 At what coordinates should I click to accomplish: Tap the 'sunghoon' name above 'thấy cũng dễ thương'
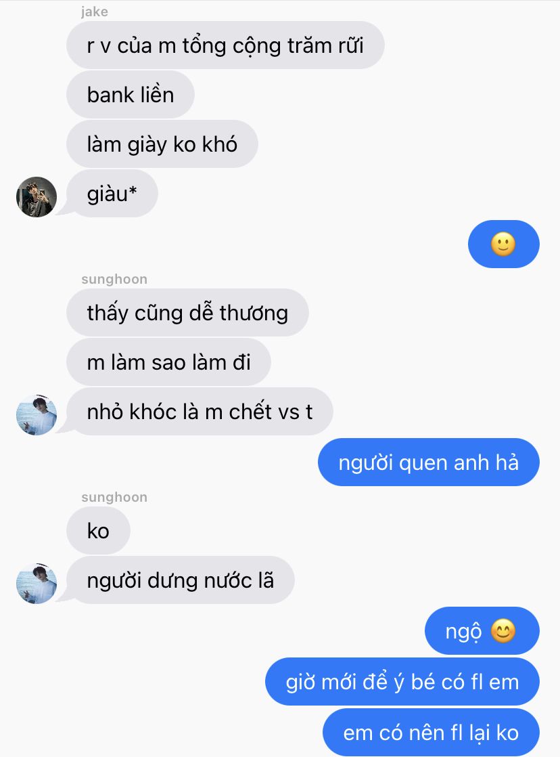click(x=114, y=279)
